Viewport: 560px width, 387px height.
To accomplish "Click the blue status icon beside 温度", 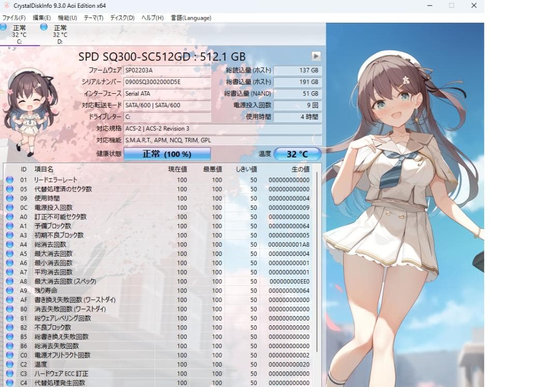I will point(9,364).
